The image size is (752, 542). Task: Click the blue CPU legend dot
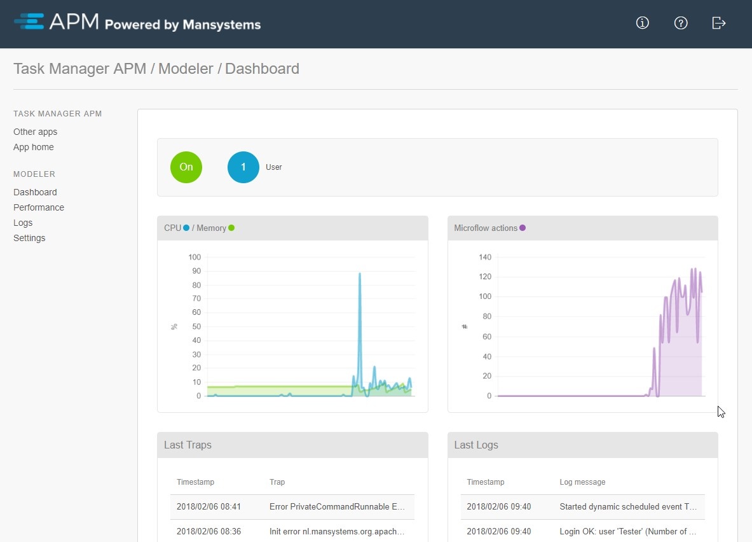186,228
